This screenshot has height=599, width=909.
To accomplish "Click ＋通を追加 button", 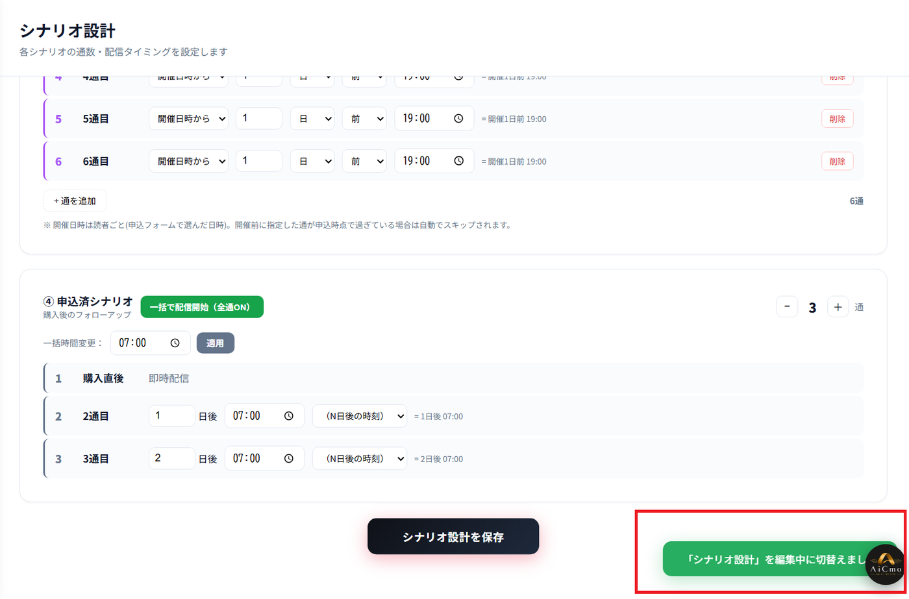I will tap(75, 201).
